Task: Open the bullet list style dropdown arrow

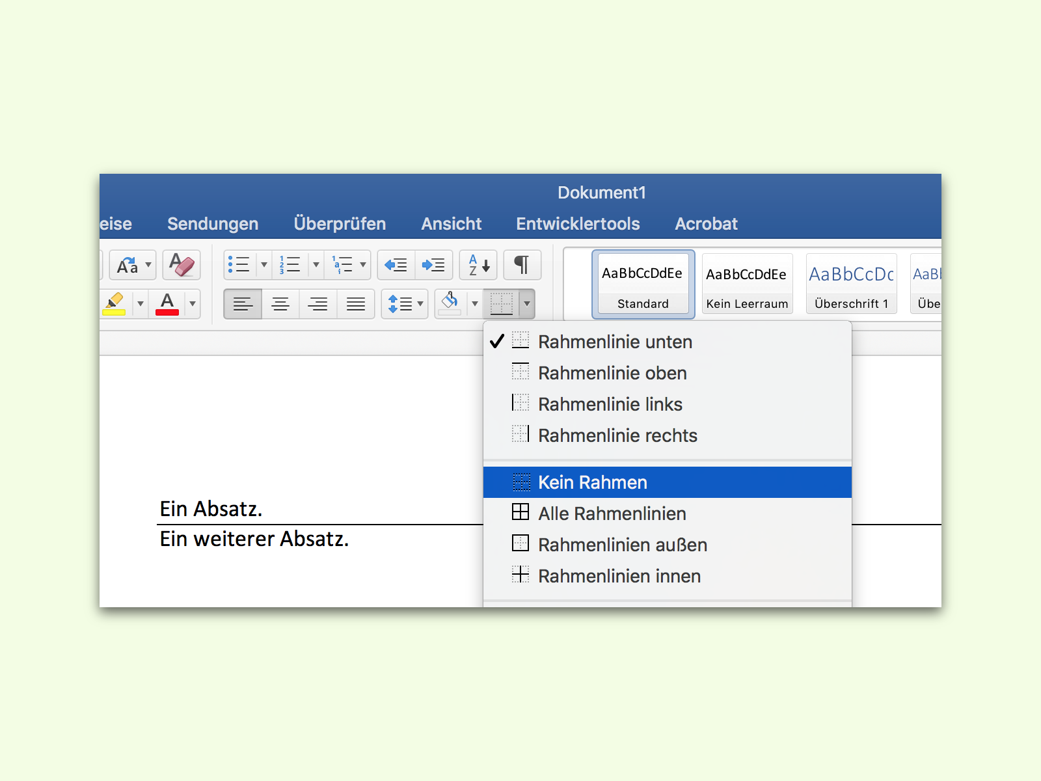Action: 264,265
